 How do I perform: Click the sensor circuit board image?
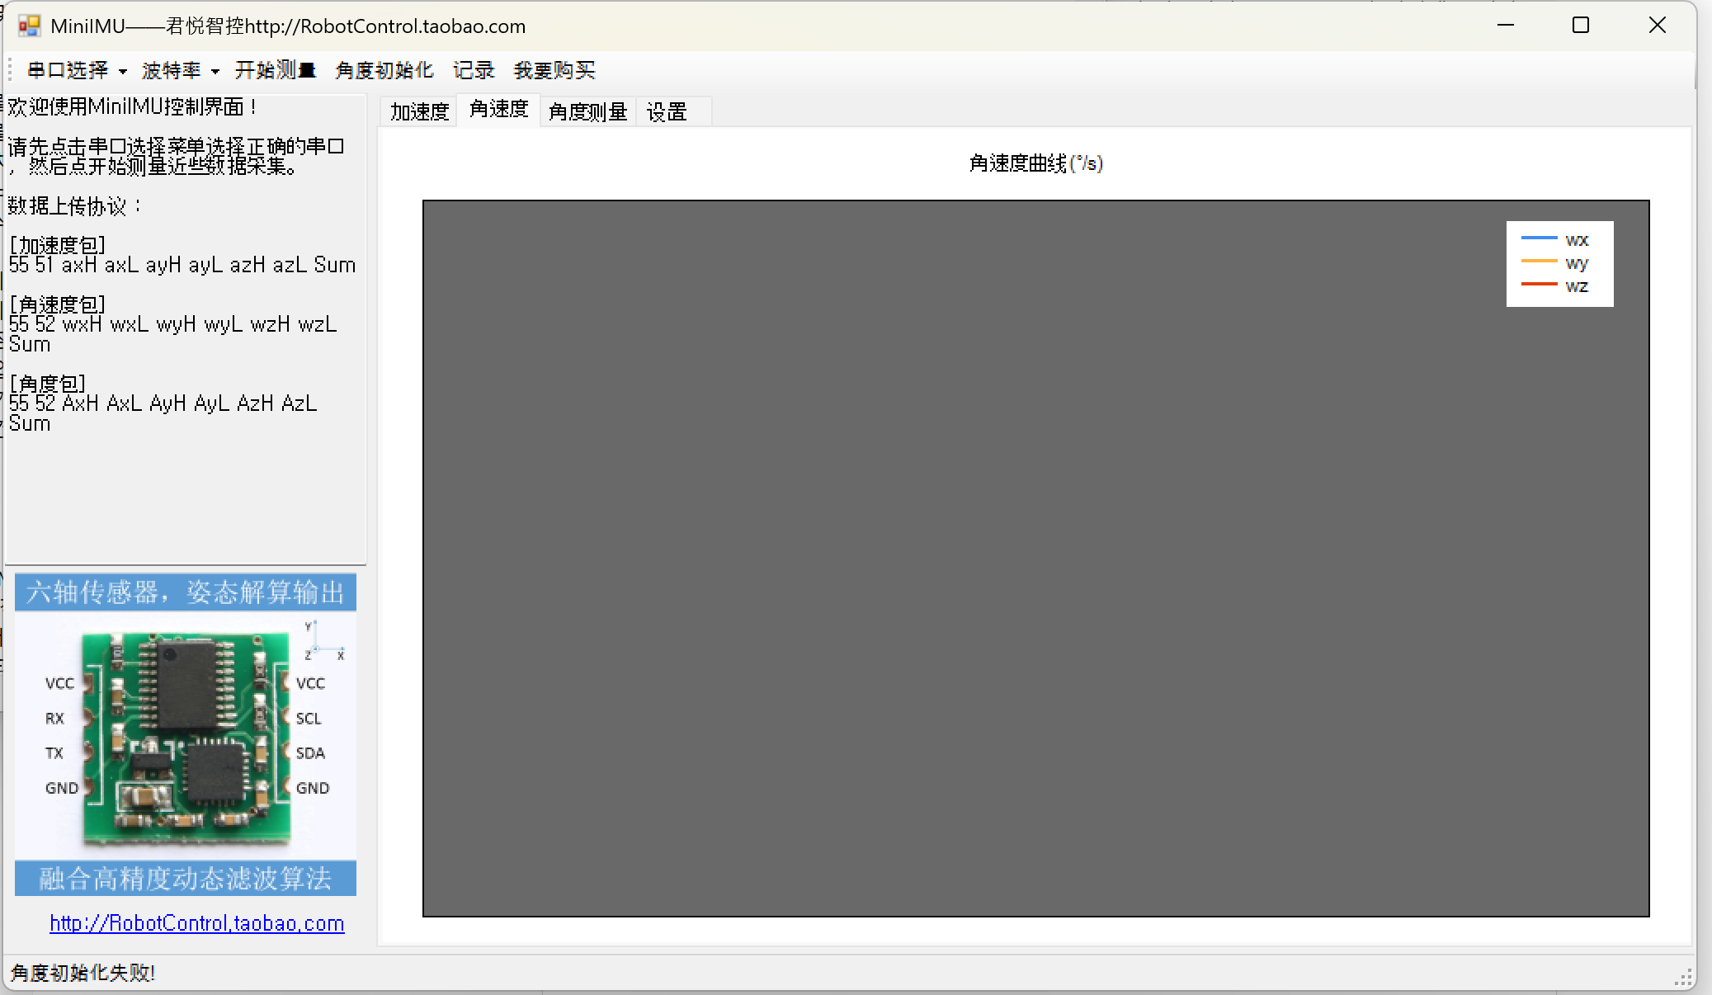tap(186, 737)
